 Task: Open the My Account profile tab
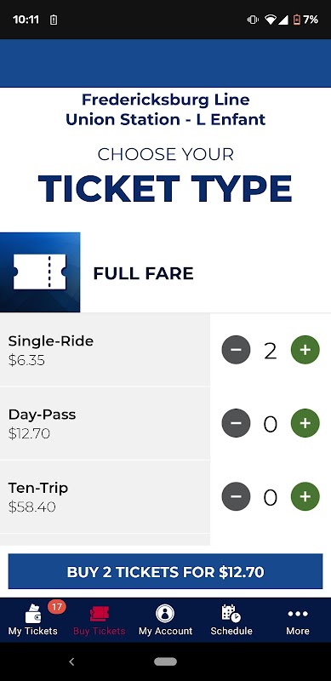[165, 620]
